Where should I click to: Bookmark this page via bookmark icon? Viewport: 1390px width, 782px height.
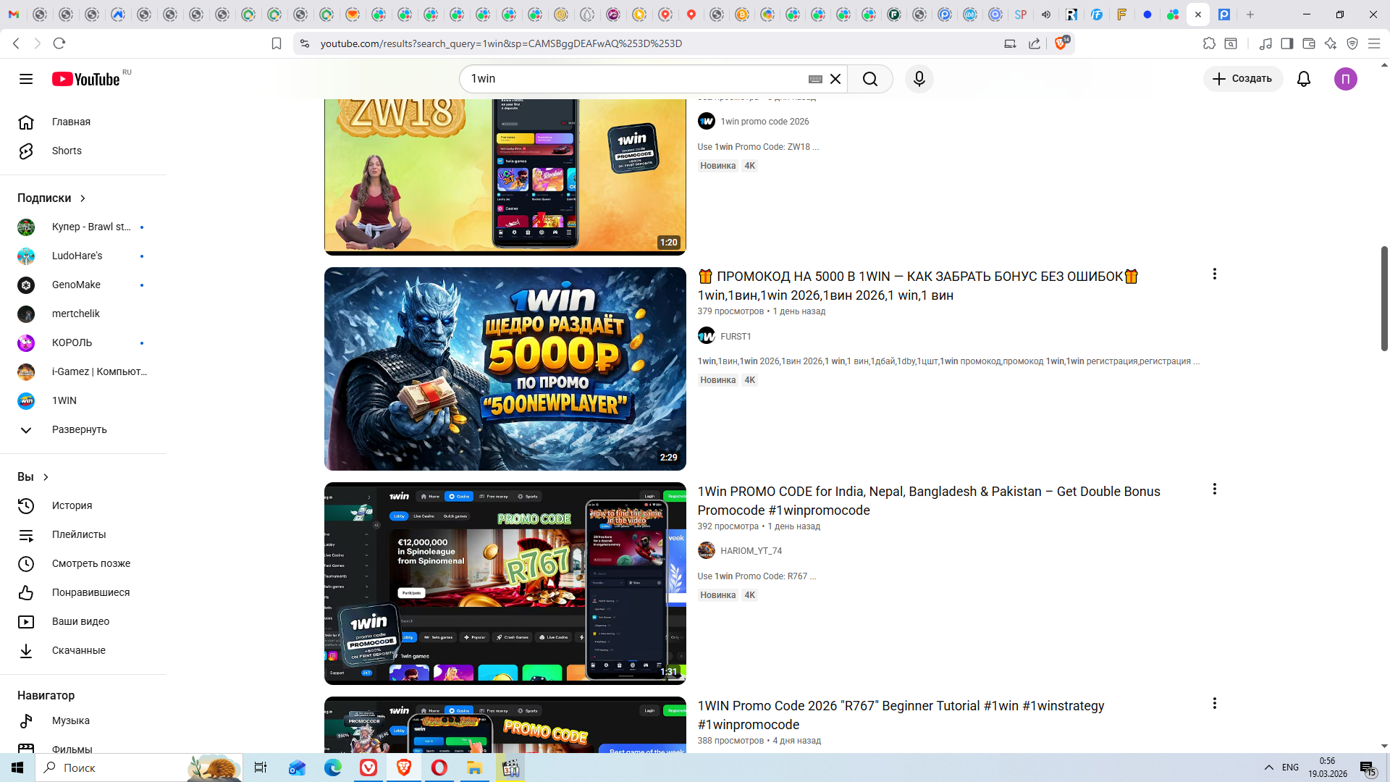pos(276,43)
